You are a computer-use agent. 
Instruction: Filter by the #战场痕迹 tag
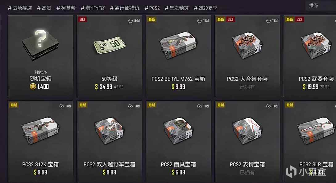[x=20, y=8]
